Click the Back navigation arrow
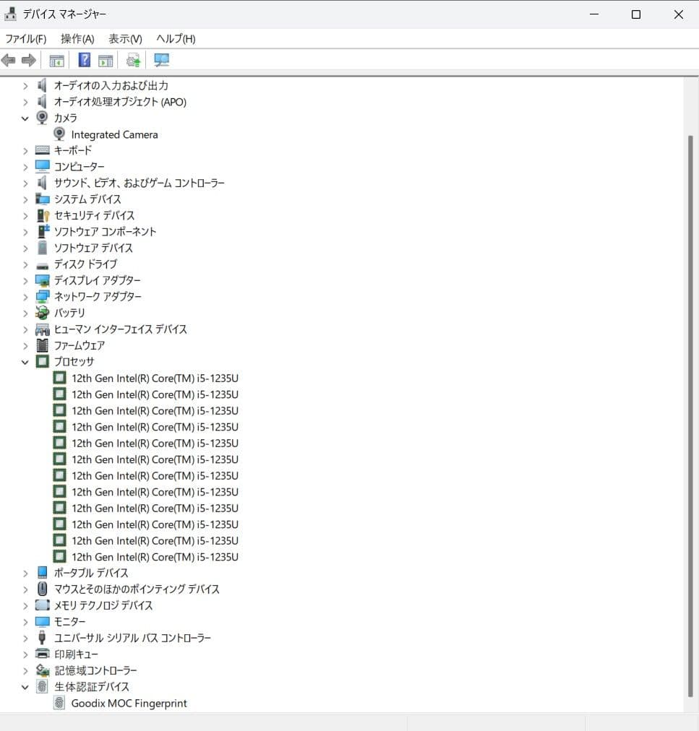 tap(8, 60)
